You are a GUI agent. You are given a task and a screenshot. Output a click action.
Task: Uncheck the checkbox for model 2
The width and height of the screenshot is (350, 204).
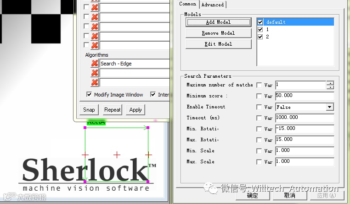click(x=260, y=37)
